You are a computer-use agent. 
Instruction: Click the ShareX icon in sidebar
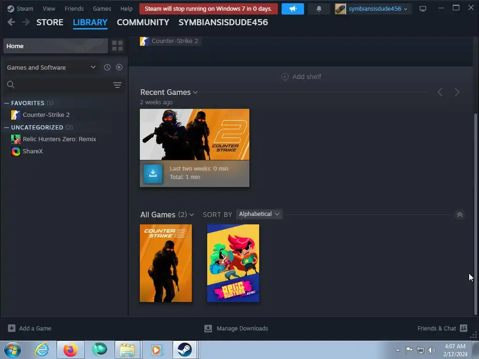click(x=16, y=151)
